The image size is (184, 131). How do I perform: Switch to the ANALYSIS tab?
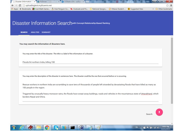(x=35, y=32)
